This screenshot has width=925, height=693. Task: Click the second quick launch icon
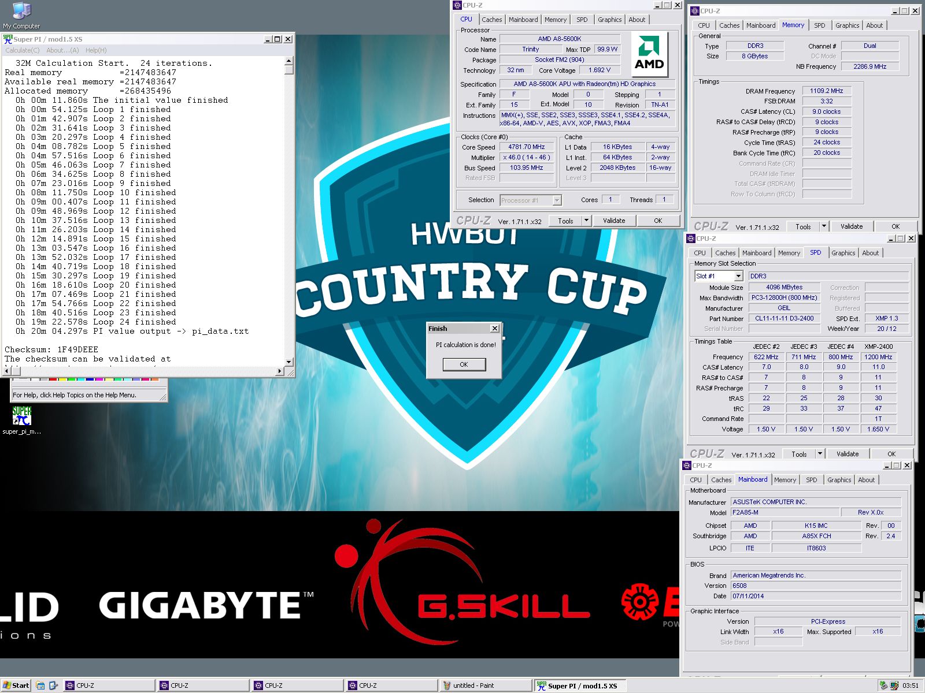pyautogui.click(x=53, y=685)
